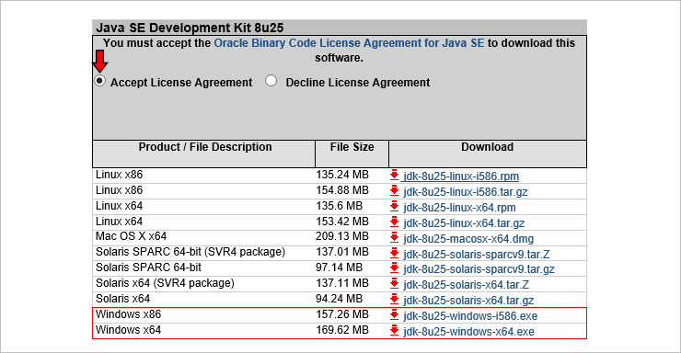Viewport: 681px width, 353px height.
Task: Click download arrow icon for solaris-x64.tar.gz
Action: click(x=395, y=300)
